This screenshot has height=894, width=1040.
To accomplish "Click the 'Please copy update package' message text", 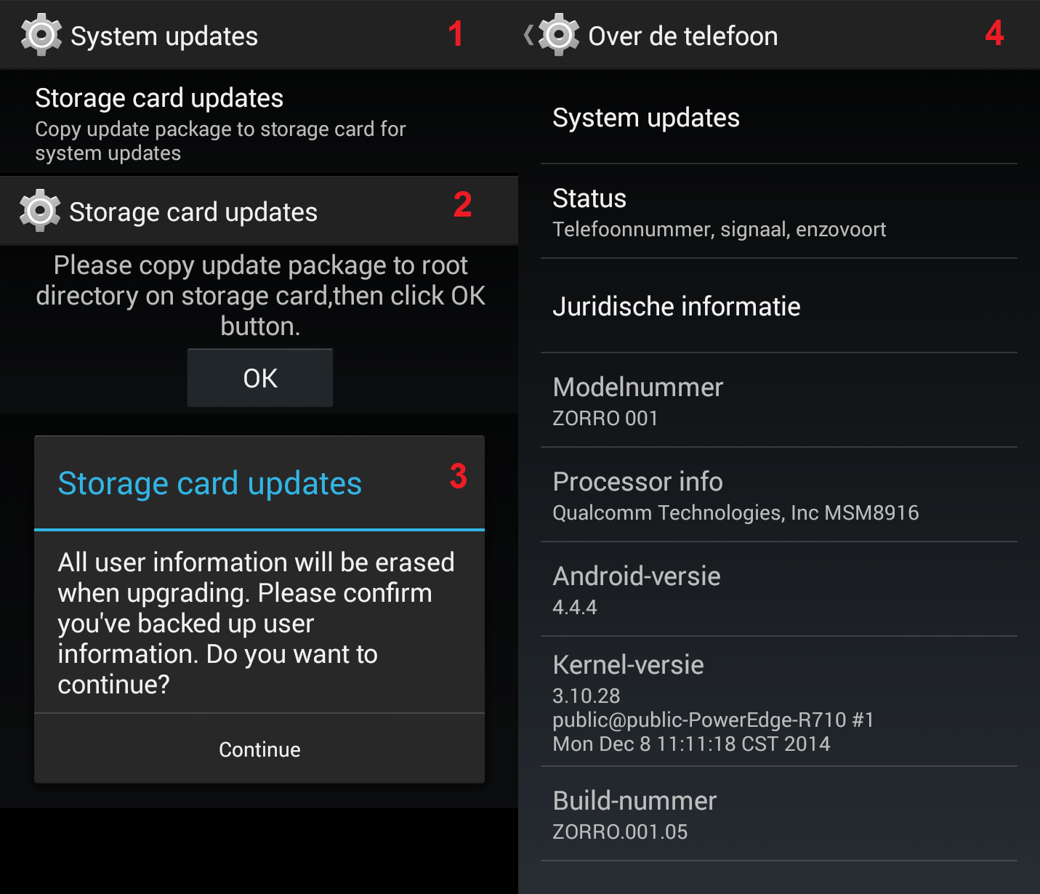I will point(260,296).
